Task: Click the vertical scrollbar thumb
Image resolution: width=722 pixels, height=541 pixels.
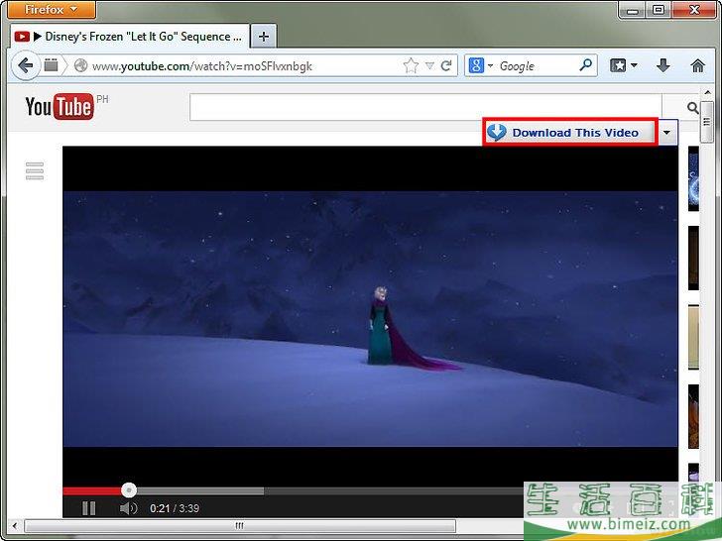Action: pyautogui.click(x=707, y=121)
